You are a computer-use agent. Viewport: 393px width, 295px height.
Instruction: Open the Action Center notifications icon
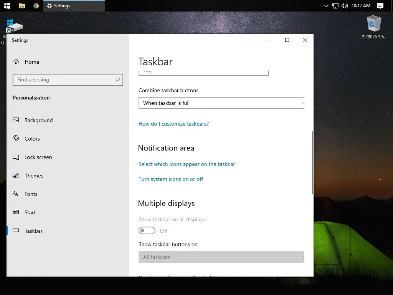(380, 6)
